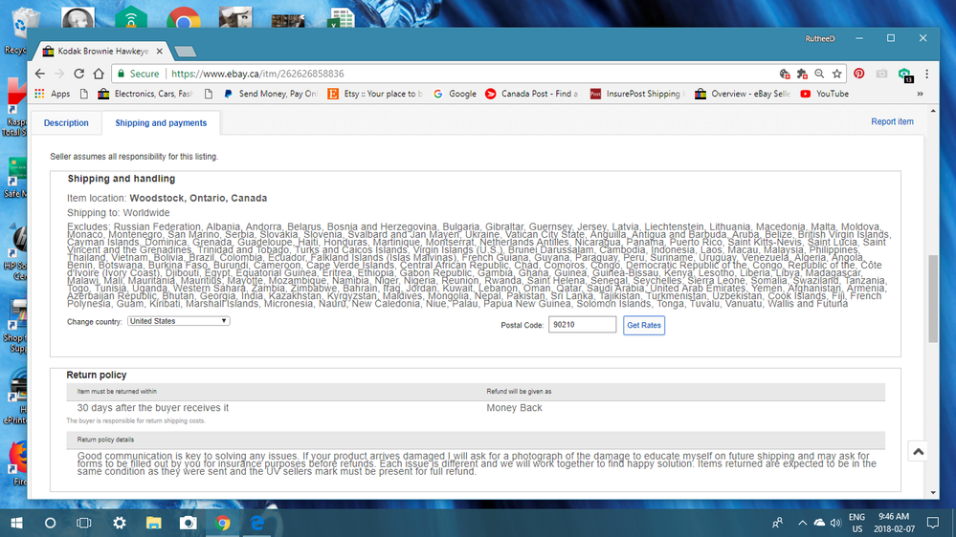Bookmark this page with the star icon
Image resolution: width=956 pixels, height=537 pixels.
837,74
